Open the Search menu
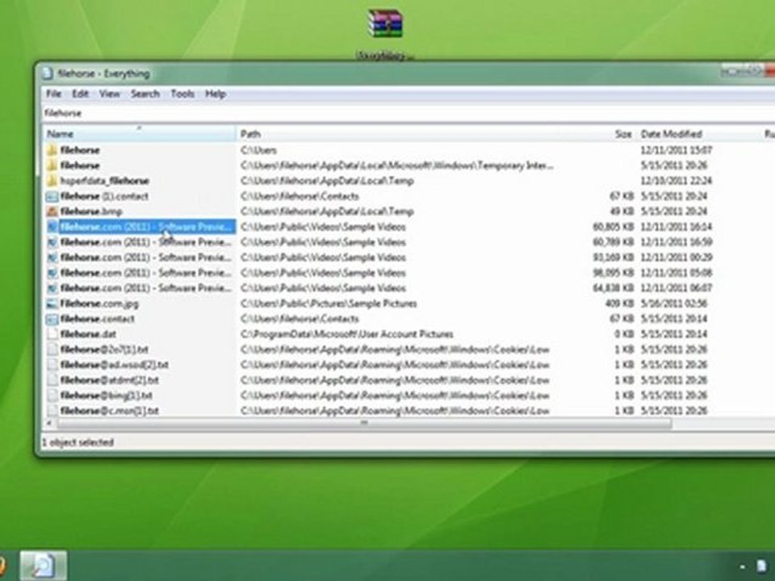 point(145,94)
